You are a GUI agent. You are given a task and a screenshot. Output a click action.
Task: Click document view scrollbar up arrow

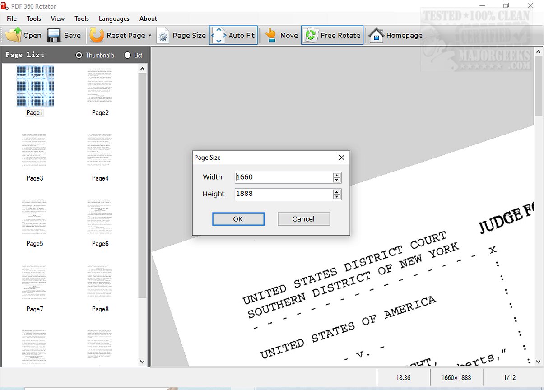coord(538,52)
